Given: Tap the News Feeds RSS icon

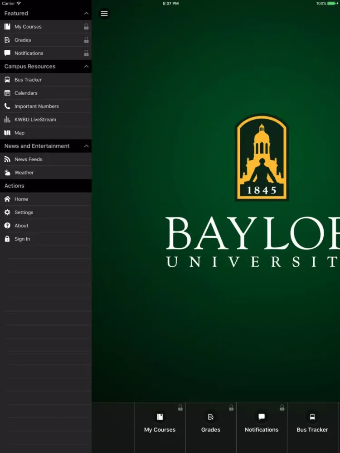Looking at the screenshot, I should click(7, 159).
